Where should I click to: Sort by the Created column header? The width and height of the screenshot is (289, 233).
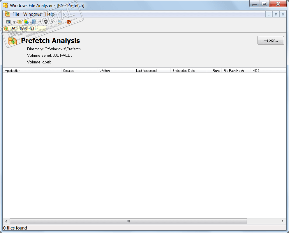click(80, 71)
